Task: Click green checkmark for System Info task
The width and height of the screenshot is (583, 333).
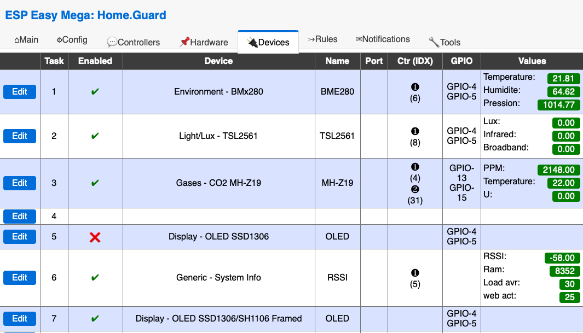Action: (95, 278)
